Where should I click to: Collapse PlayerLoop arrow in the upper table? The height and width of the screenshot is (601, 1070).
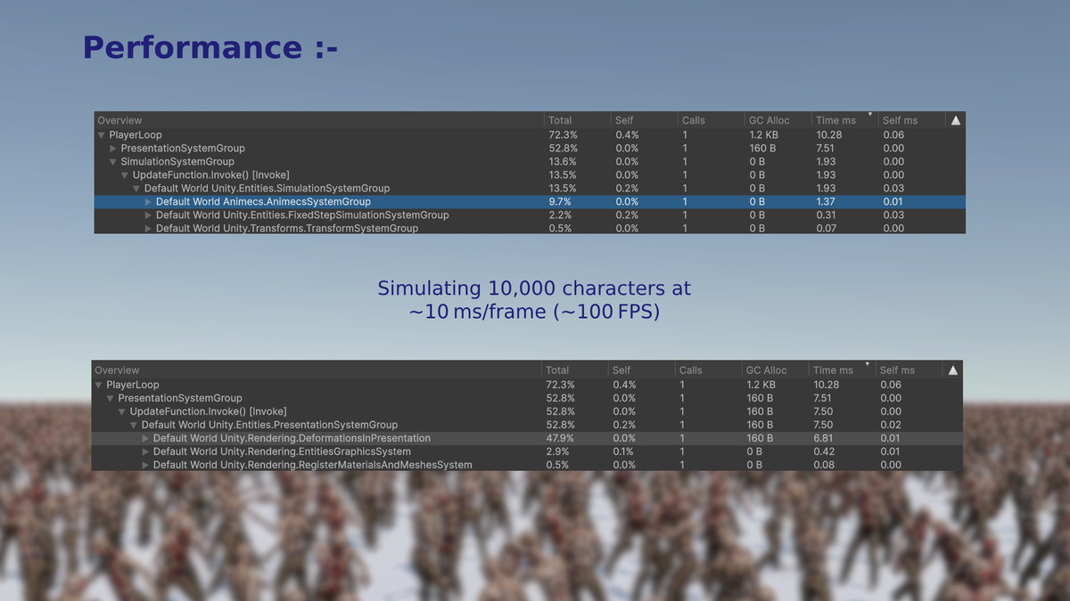[102, 135]
